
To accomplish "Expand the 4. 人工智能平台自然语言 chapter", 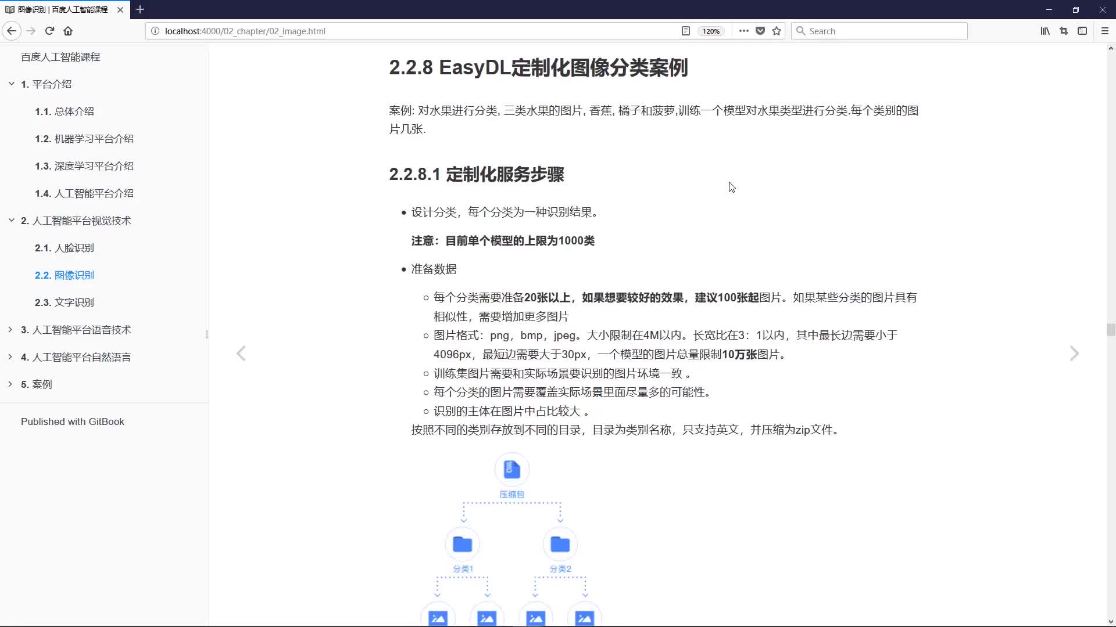I will point(10,356).
